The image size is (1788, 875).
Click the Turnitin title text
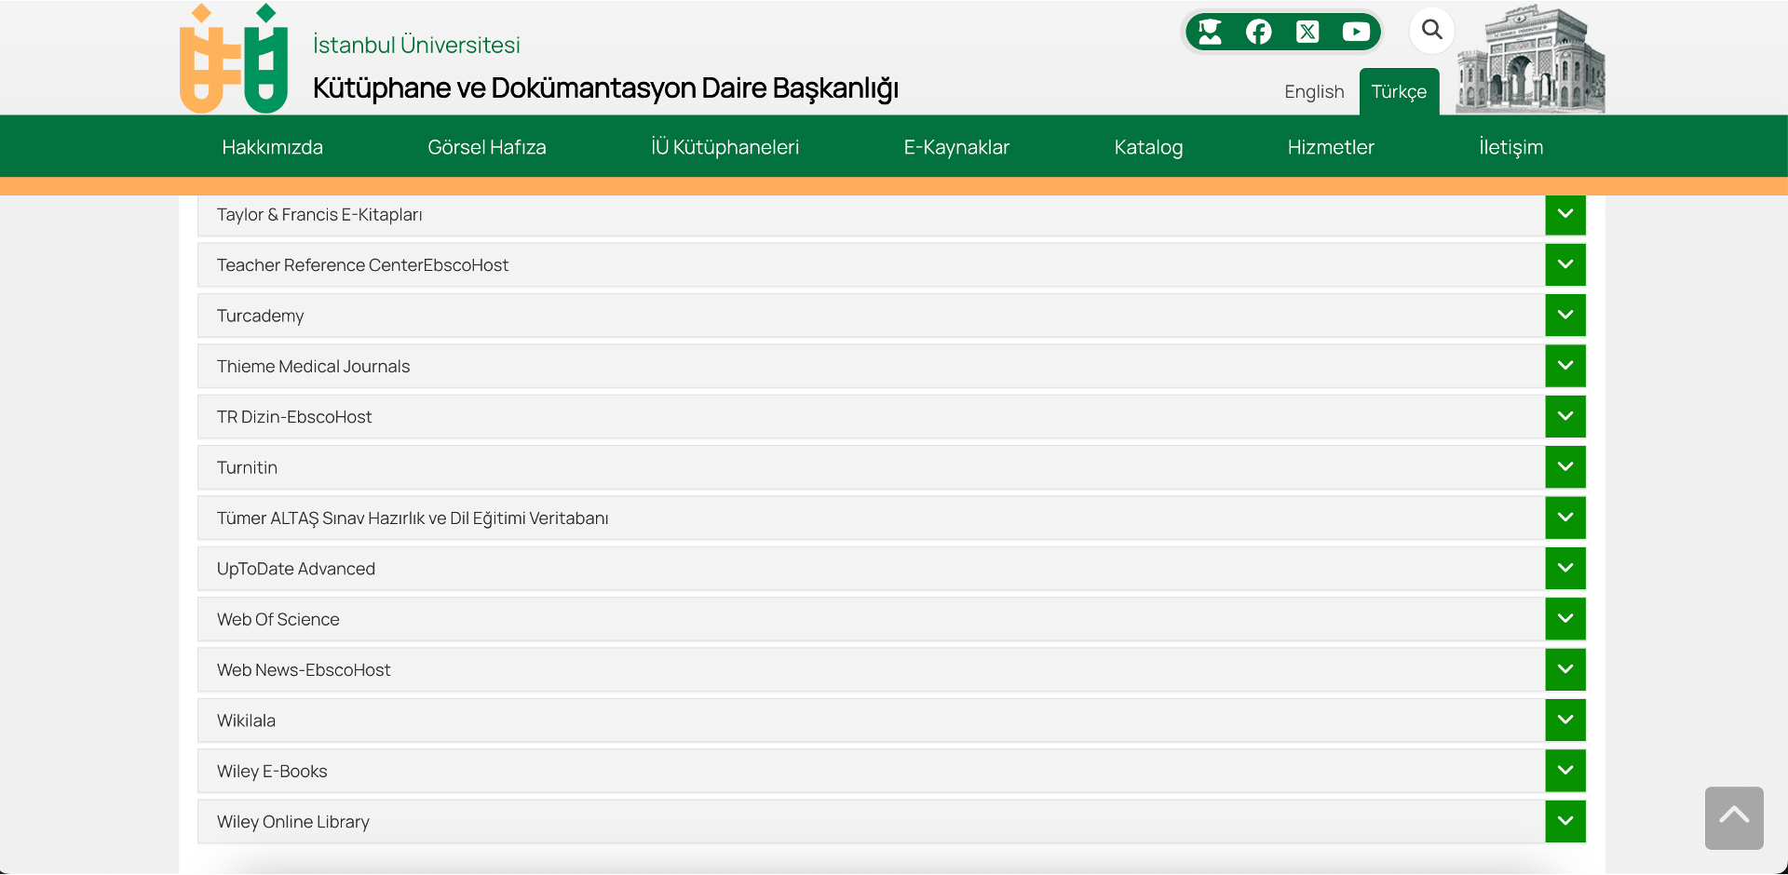pos(247,467)
